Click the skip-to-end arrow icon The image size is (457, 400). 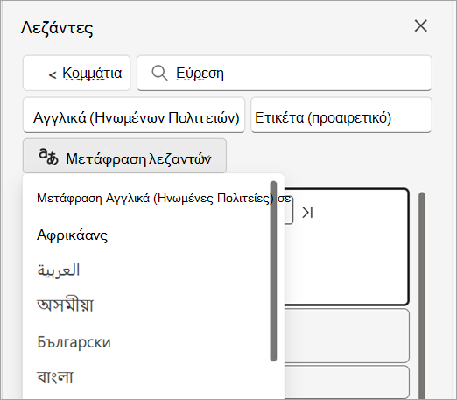tap(307, 213)
